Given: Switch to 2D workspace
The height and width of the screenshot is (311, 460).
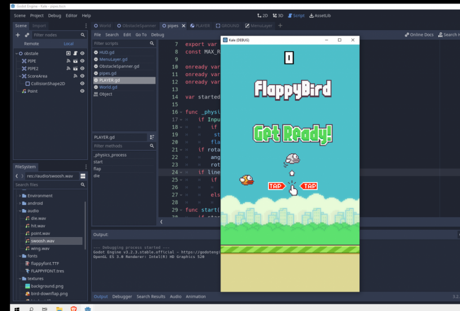Looking at the screenshot, I should 263,16.
